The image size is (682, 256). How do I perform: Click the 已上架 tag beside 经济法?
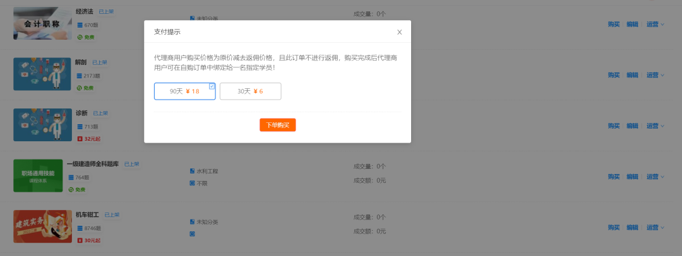pos(106,12)
